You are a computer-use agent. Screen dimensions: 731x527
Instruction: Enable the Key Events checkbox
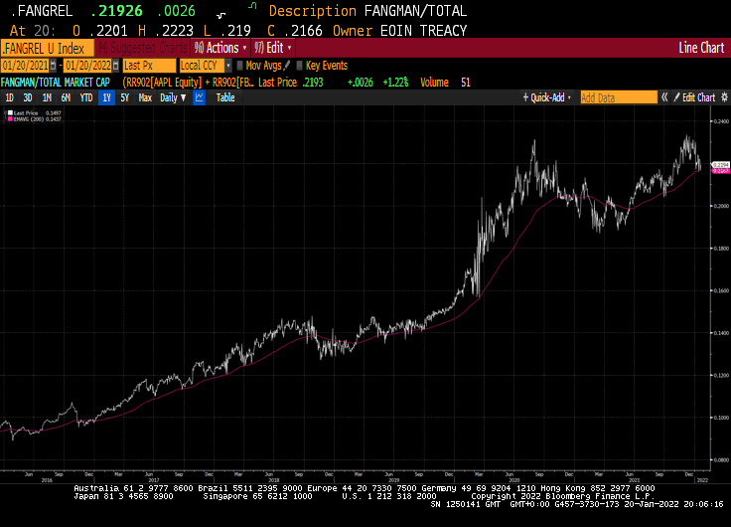[299, 66]
